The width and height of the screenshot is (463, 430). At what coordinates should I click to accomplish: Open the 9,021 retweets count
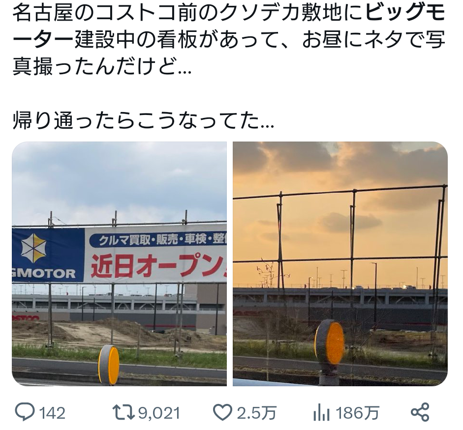[159, 413]
